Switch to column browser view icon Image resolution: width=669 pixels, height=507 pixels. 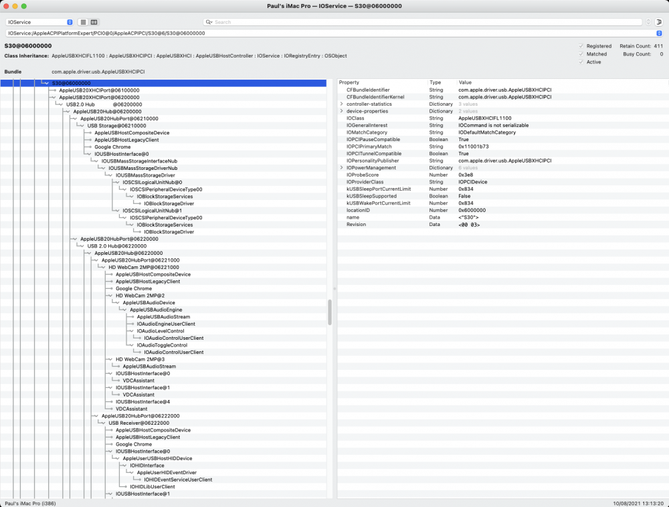pos(94,22)
